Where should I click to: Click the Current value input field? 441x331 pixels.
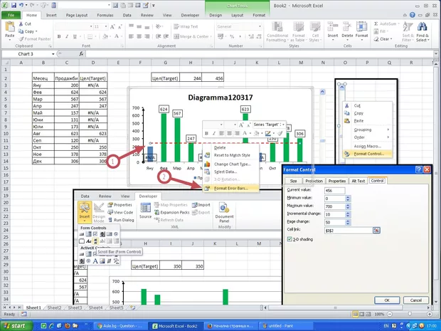click(334, 191)
